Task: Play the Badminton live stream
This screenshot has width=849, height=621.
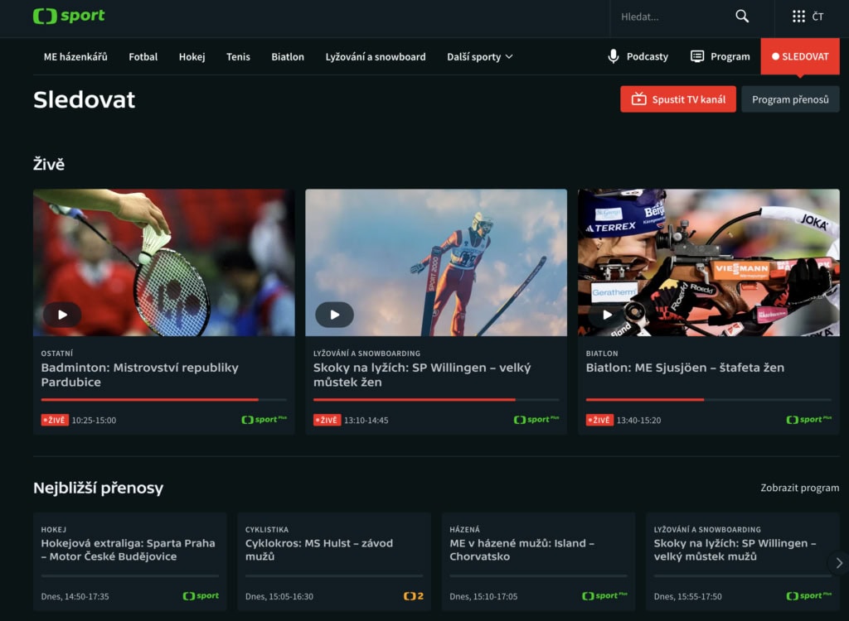Action: coord(62,315)
